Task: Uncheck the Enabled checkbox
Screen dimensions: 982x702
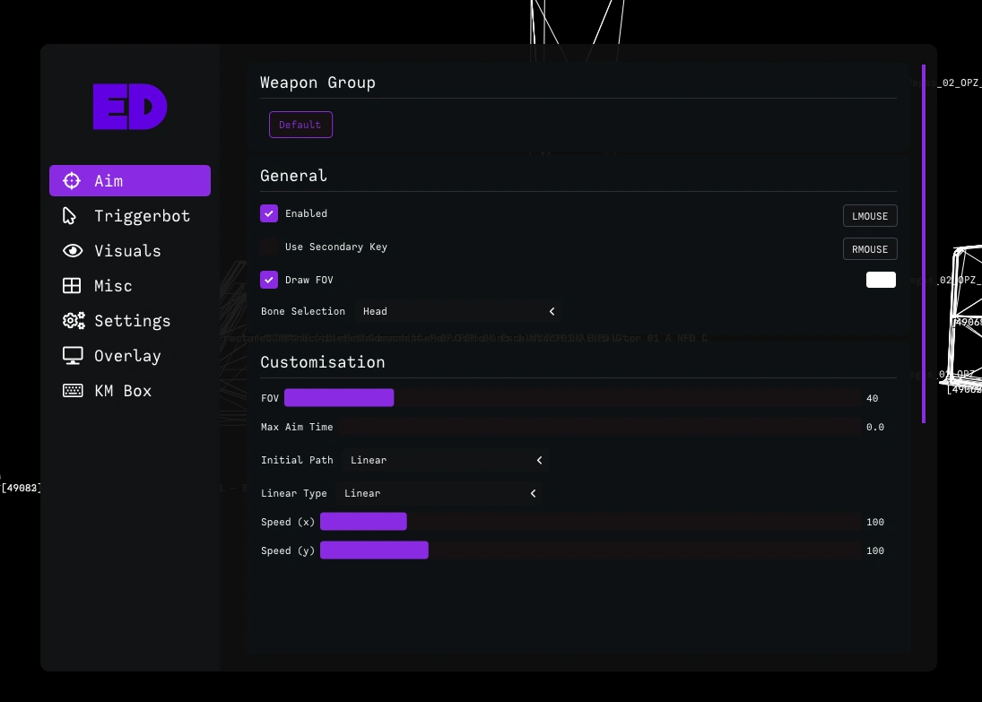Action: (x=269, y=213)
